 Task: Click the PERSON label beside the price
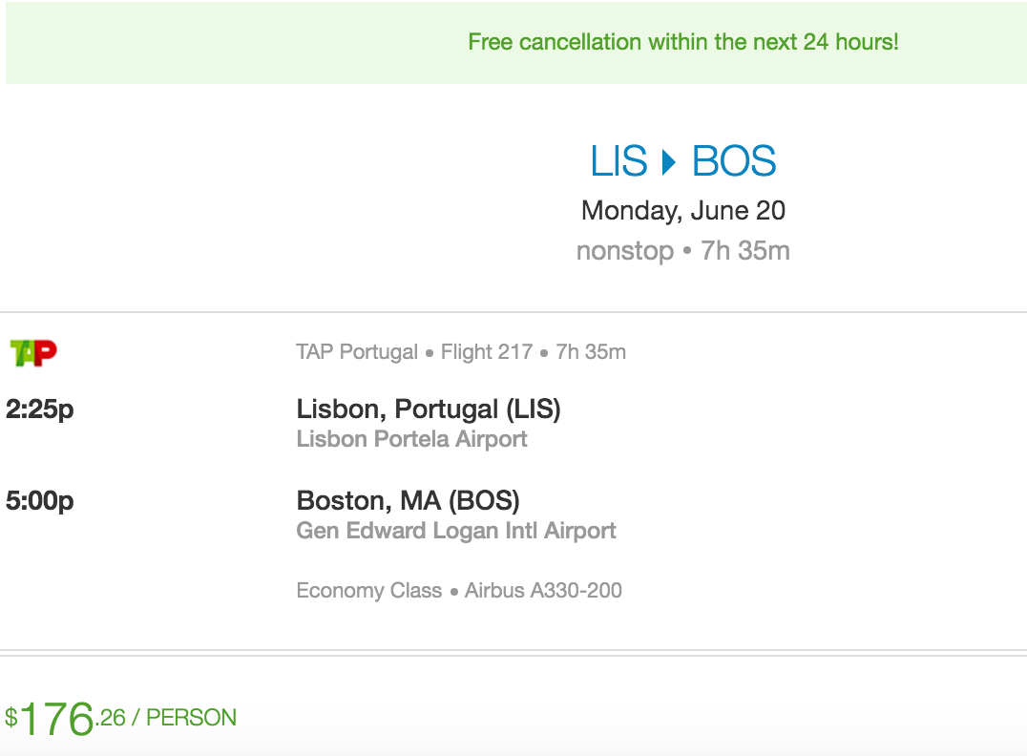click(x=191, y=718)
